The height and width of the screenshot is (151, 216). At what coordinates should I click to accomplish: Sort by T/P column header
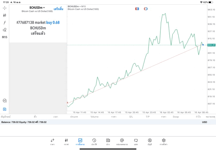[x=148, y=117]
